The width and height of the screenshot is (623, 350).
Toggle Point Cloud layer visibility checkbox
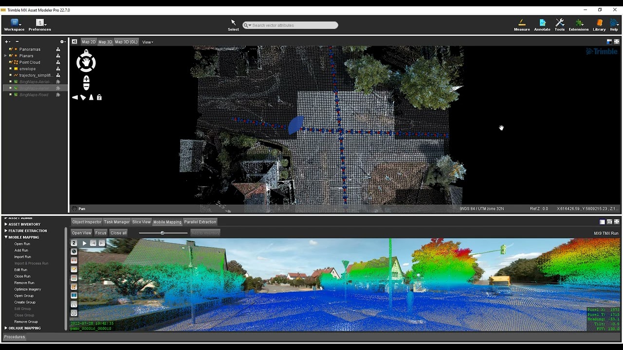click(x=11, y=62)
